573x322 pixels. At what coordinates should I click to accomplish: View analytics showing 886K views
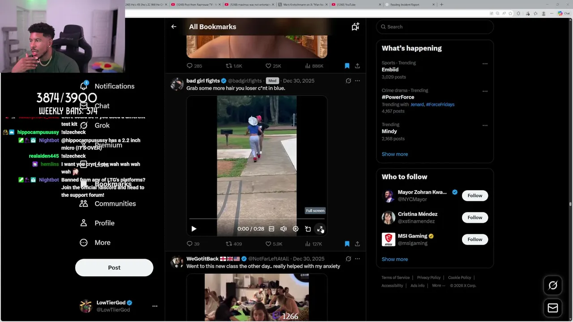click(314, 66)
